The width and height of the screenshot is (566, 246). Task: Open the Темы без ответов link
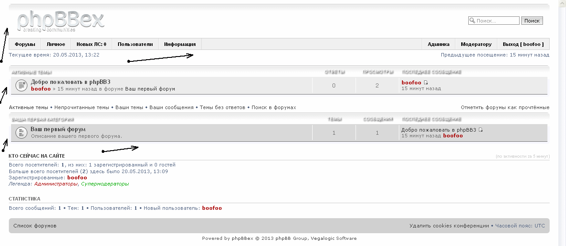tap(222, 107)
